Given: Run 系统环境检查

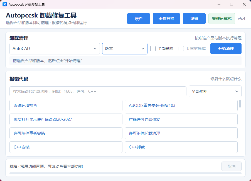Looking at the screenshot, I should point(66,105).
